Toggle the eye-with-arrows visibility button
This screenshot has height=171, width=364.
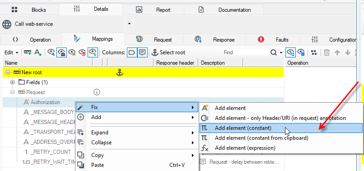point(93,52)
